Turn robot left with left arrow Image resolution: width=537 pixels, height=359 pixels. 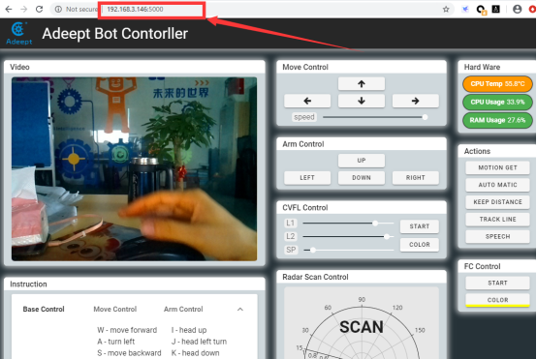click(307, 101)
